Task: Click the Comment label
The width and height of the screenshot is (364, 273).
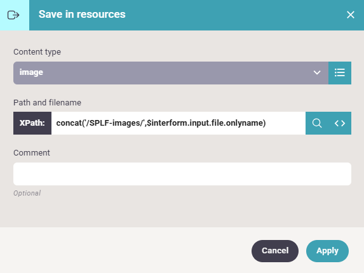Action: click(x=32, y=153)
